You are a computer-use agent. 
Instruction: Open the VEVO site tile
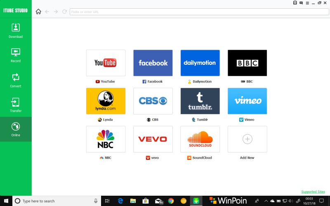click(x=153, y=139)
